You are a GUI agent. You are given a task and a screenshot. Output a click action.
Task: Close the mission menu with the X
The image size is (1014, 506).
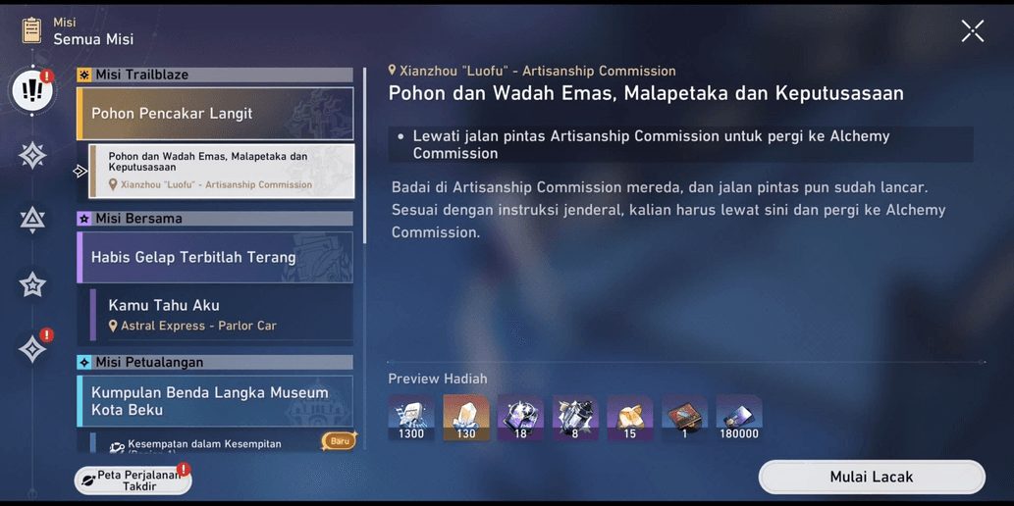coord(972,31)
